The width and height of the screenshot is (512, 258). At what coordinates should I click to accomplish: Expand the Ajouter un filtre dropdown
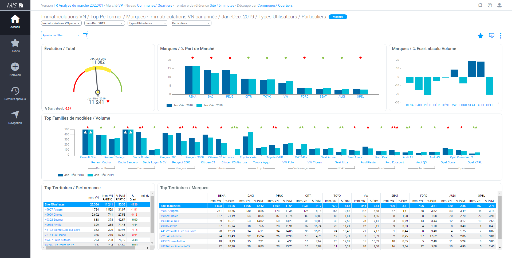point(61,35)
